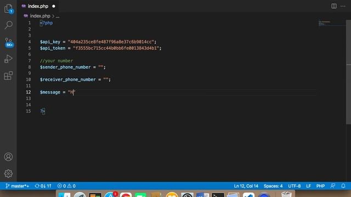
Task: Expand the breadcrumb ellipsis segment
Action: click(58, 16)
